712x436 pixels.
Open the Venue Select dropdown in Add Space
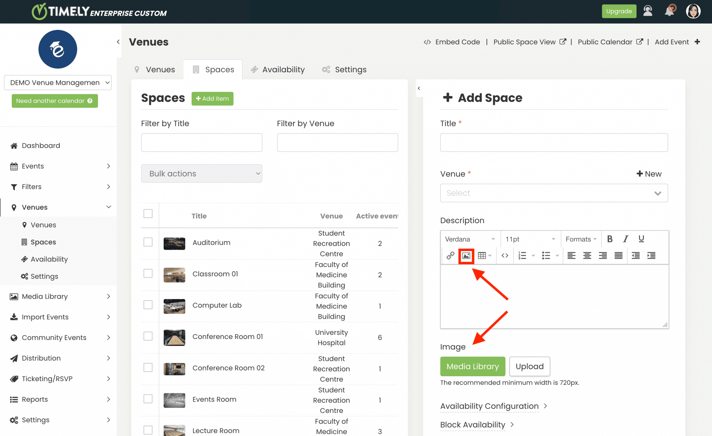(553, 193)
